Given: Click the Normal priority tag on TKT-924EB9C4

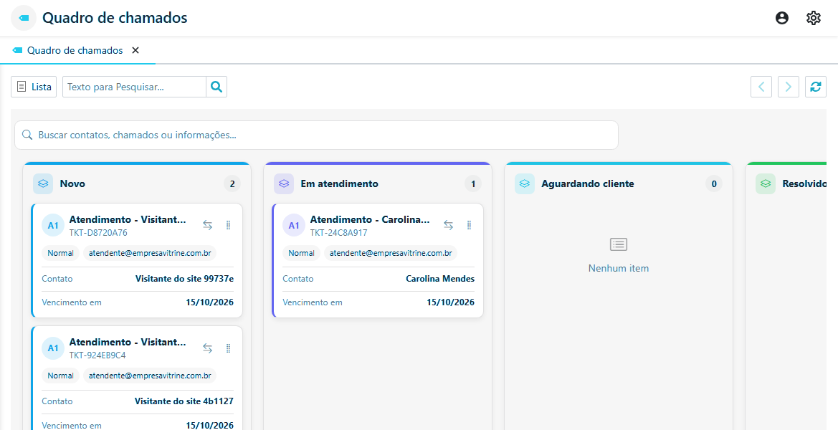Looking at the screenshot, I should tap(60, 376).
